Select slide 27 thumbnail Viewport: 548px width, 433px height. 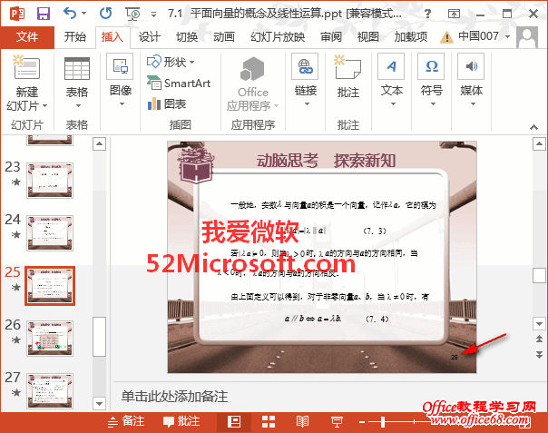click(50, 391)
